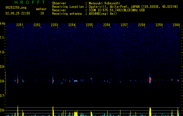Select the meteor count value 20
The width and height of the screenshot is (183, 116).
(42, 13)
